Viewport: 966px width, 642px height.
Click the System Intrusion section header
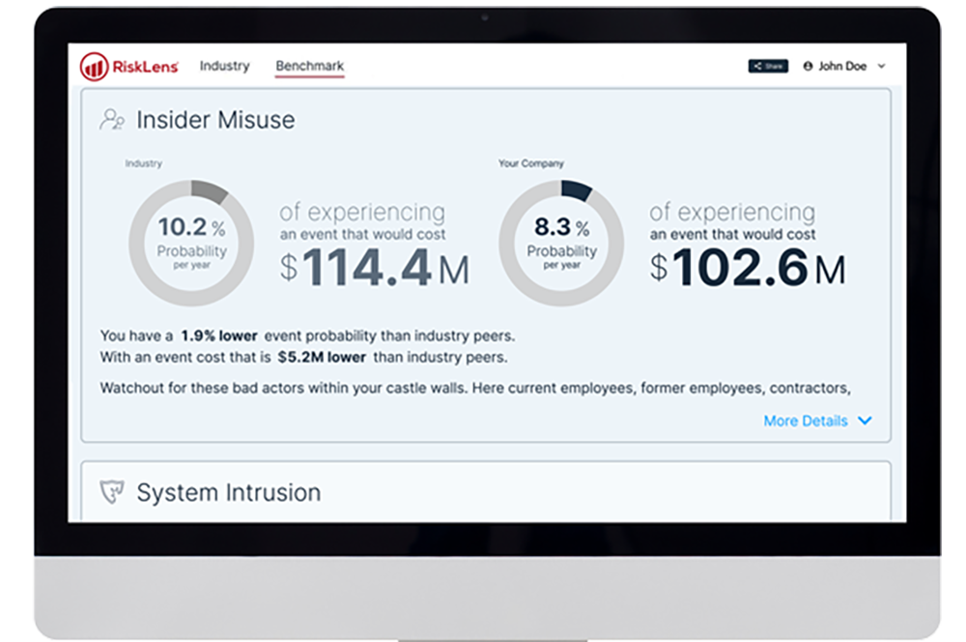tap(231, 491)
